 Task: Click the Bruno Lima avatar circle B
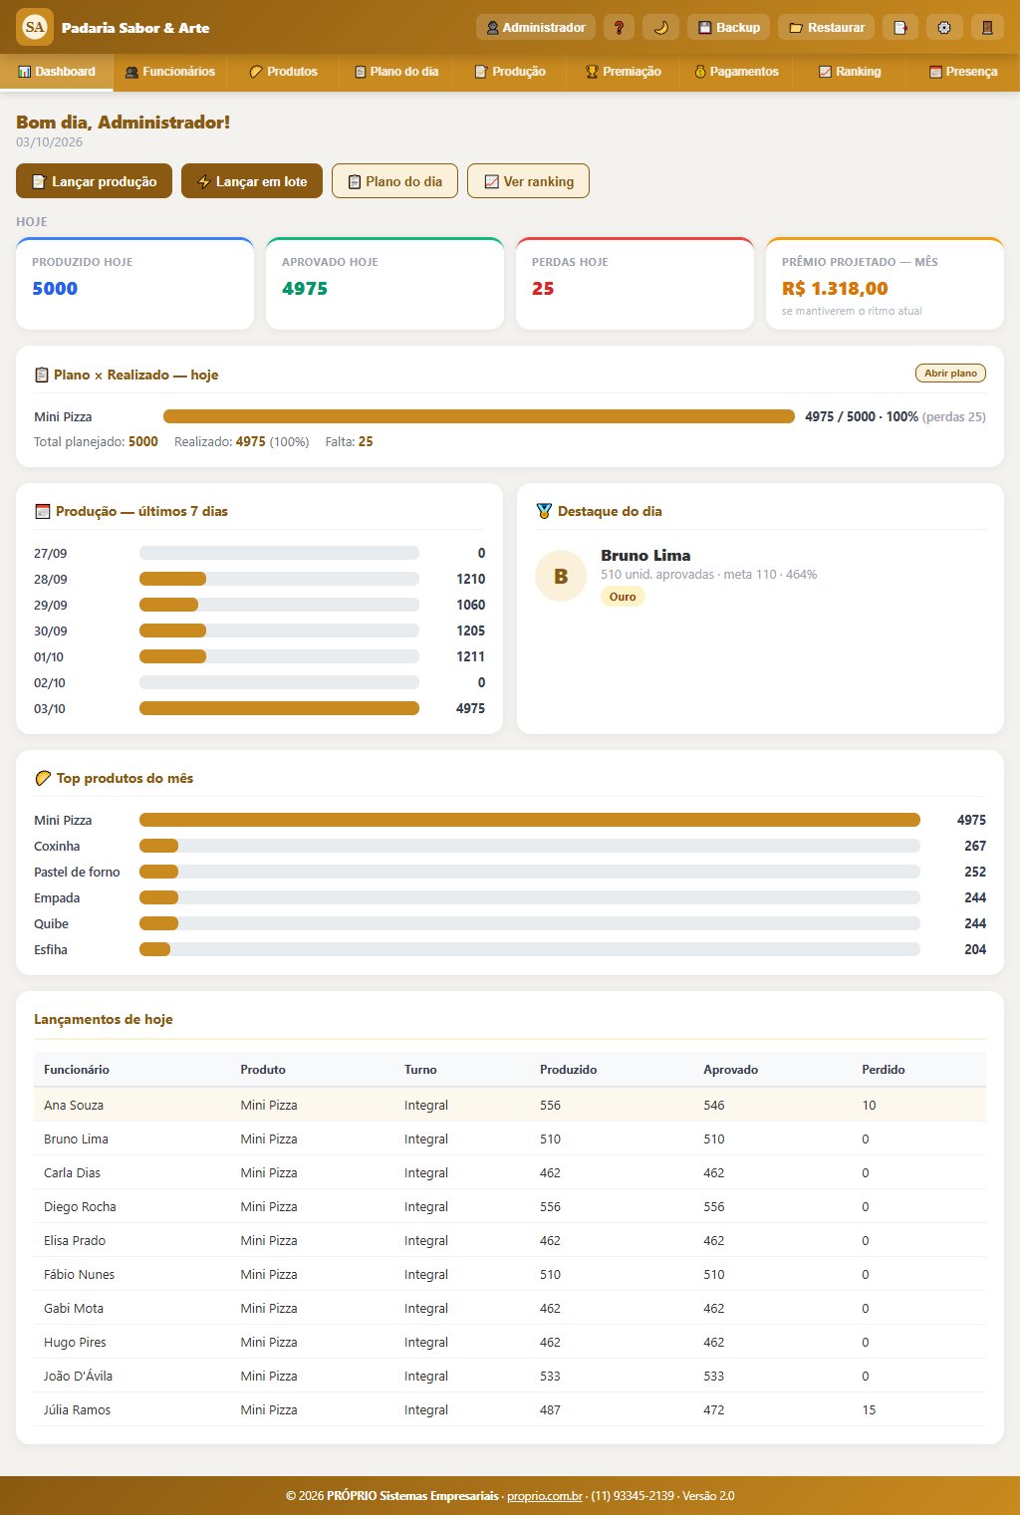[x=561, y=576]
